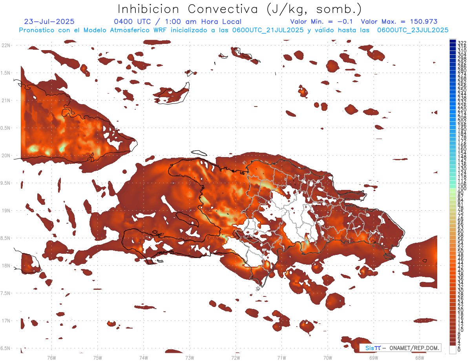Click the '20N' latitude axis label
Image resolution: width=471 pixels, height=363 pixels.
tap(6, 155)
